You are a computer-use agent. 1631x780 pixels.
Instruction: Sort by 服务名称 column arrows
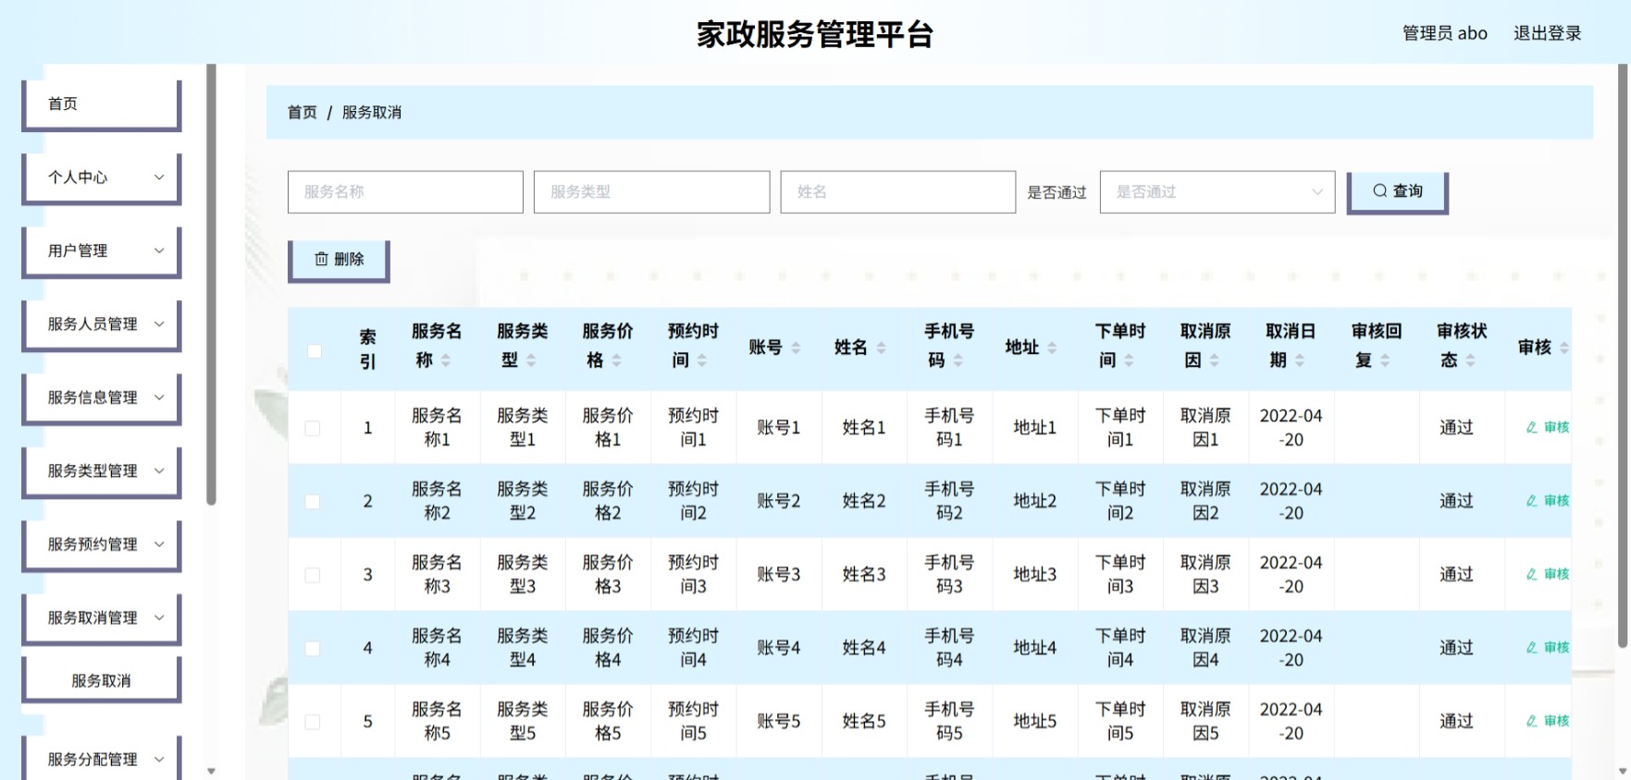(446, 360)
